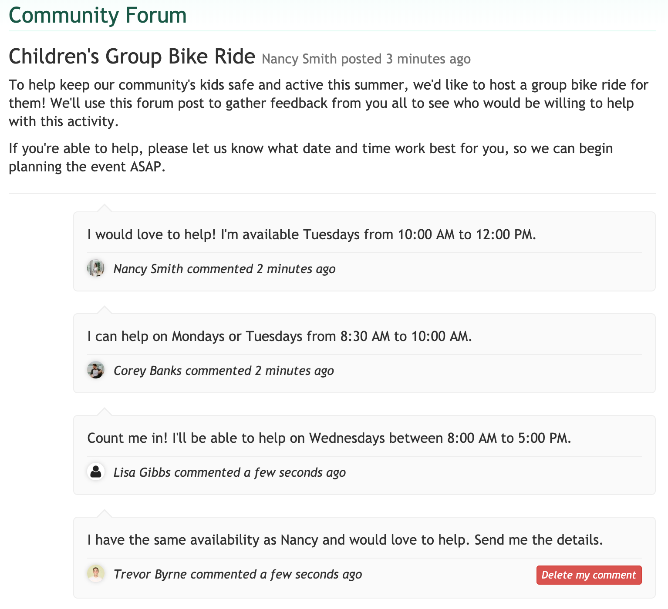
Task: Click the post paragraph starting 'To help keep'
Action: click(328, 103)
